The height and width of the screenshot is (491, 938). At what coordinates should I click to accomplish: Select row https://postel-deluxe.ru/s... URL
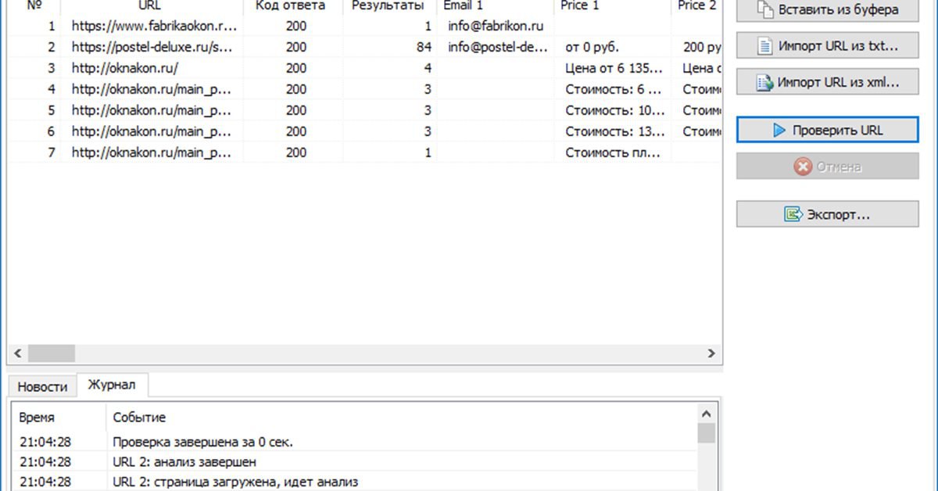[x=153, y=47]
